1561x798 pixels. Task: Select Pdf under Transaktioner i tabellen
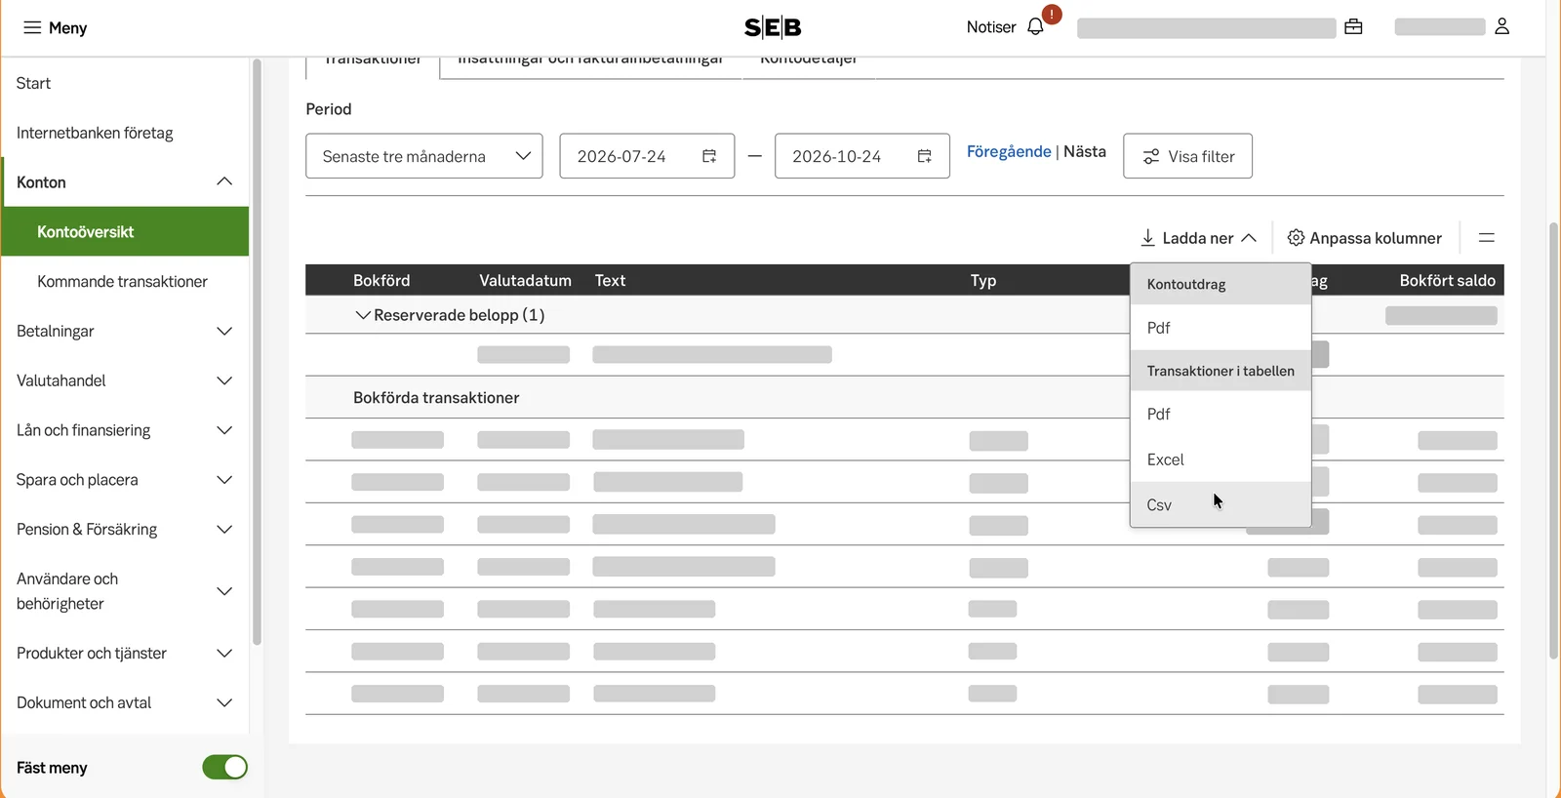(1221, 414)
